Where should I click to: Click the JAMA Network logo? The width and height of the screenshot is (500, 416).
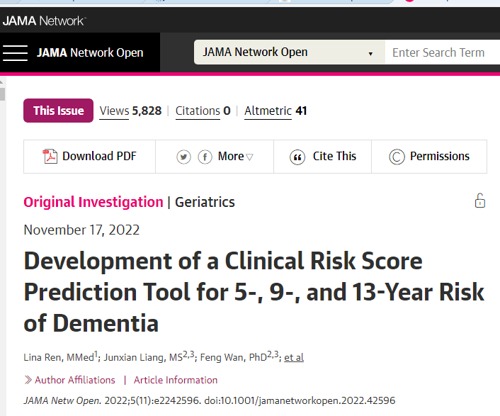pos(44,21)
